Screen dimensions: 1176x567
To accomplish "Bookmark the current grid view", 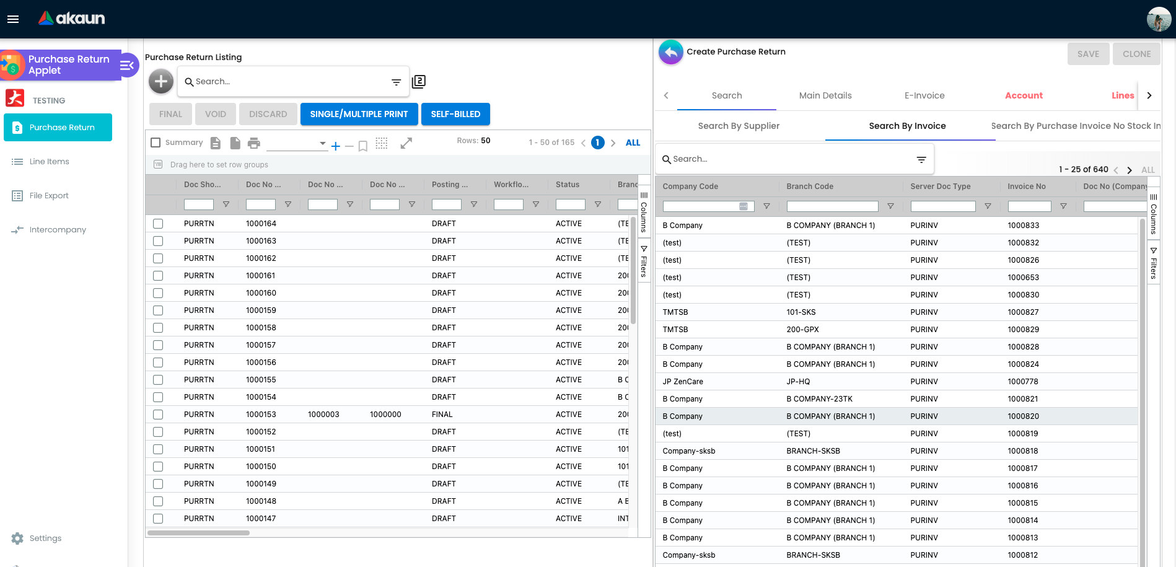I will [x=363, y=146].
